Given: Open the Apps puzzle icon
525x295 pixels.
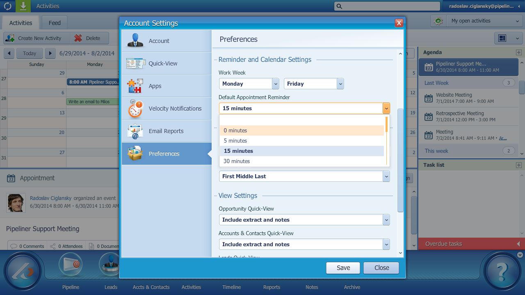Looking at the screenshot, I should [x=135, y=86].
